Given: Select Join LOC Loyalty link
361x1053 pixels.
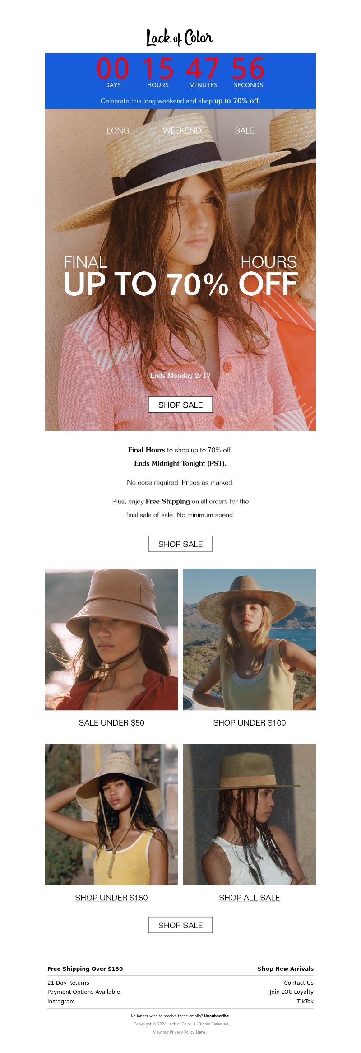Looking at the screenshot, I should (292, 992).
